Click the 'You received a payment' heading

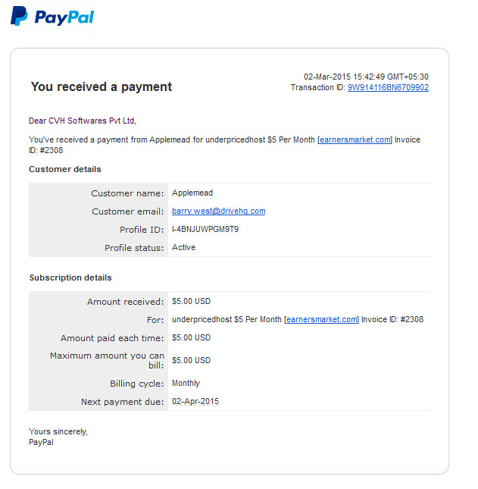coord(102,86)
